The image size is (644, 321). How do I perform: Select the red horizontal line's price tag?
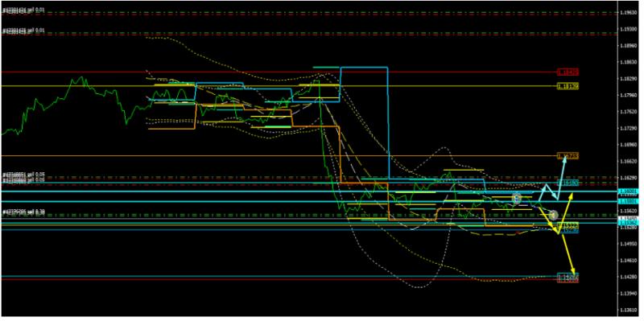[x=568, y=72]
